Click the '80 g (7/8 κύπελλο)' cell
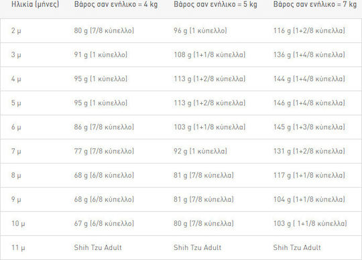The image size is (362, 260). tap(104, 31)
